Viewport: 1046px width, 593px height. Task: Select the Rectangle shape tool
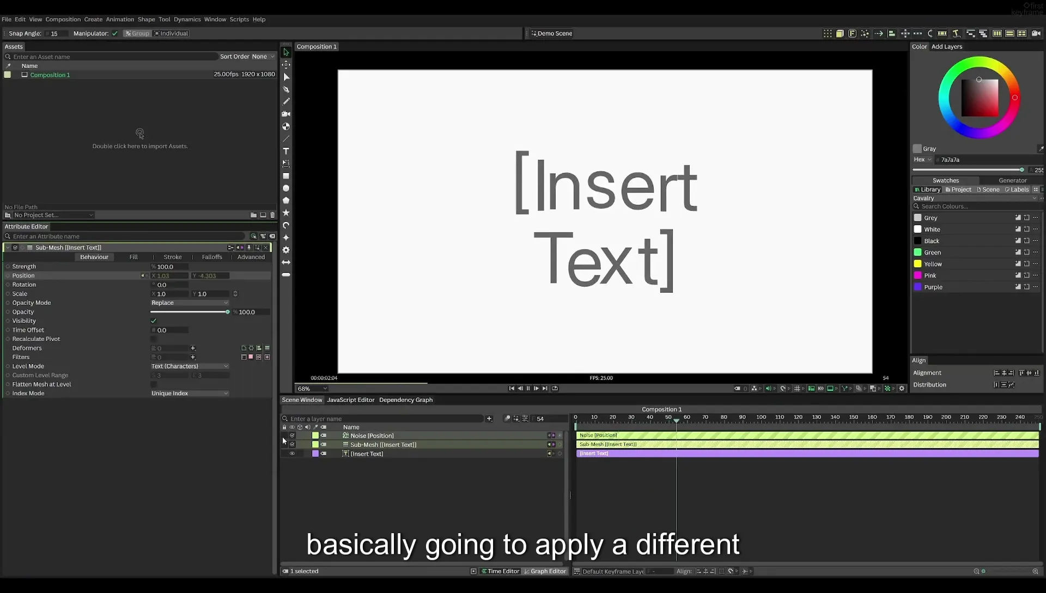[x=286, y=176]
